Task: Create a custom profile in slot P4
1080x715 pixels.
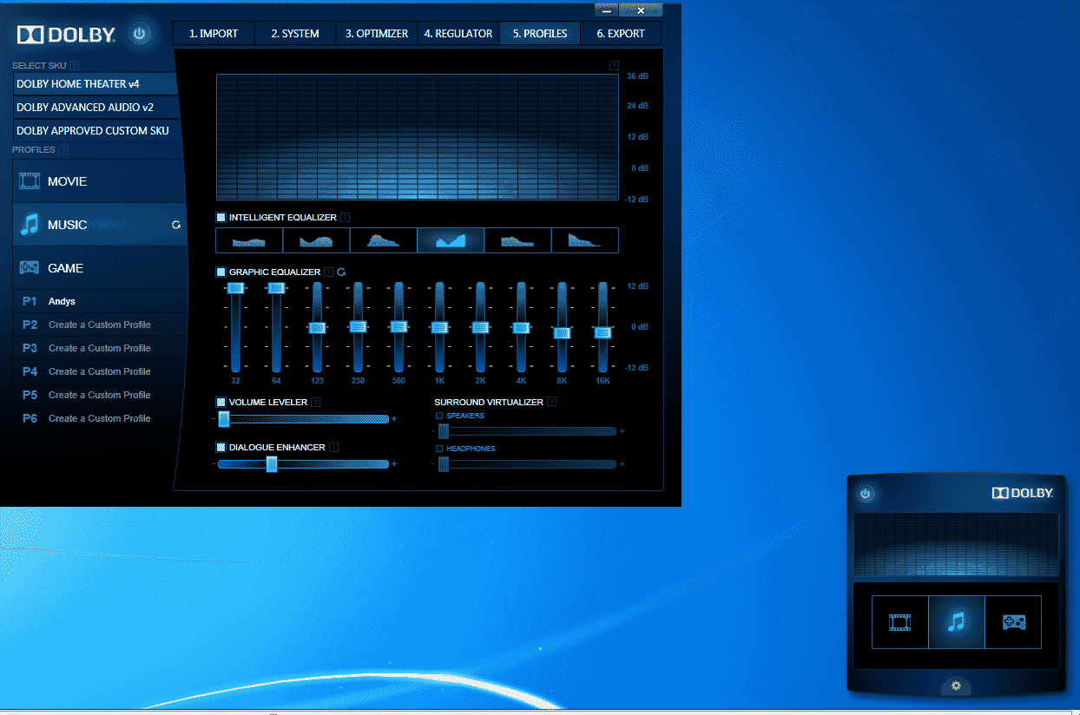Action: pos(100,371)
